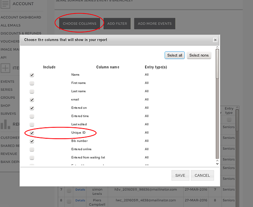Open the Reports bar chart icon
This screenshot has height=207, width=253.
point(5,124)
